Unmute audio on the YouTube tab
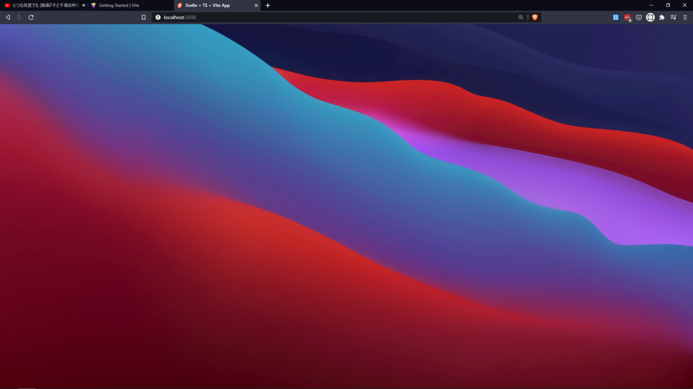The image size is (693, 389). [84, 5]
